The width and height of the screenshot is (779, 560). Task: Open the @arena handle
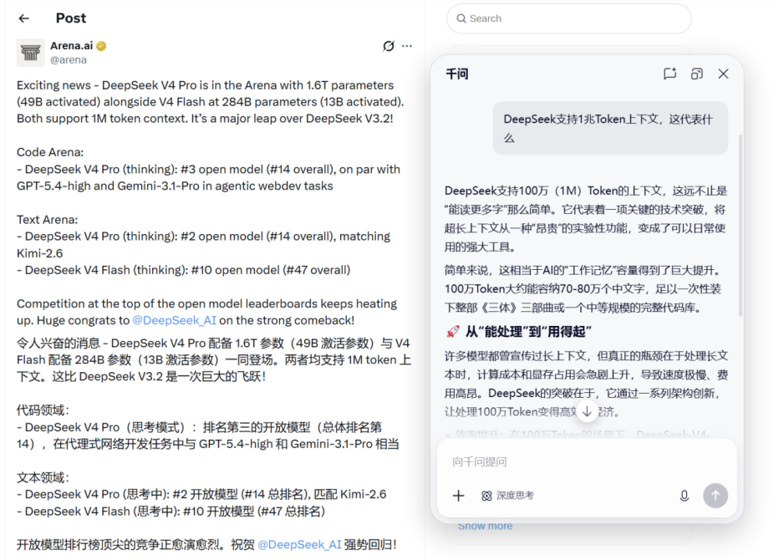coord(69,59)
